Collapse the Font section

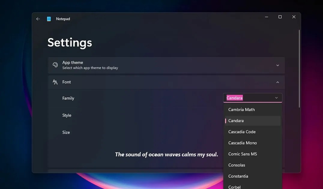(277, 82)
